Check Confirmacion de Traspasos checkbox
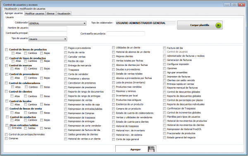 (165, 108)
